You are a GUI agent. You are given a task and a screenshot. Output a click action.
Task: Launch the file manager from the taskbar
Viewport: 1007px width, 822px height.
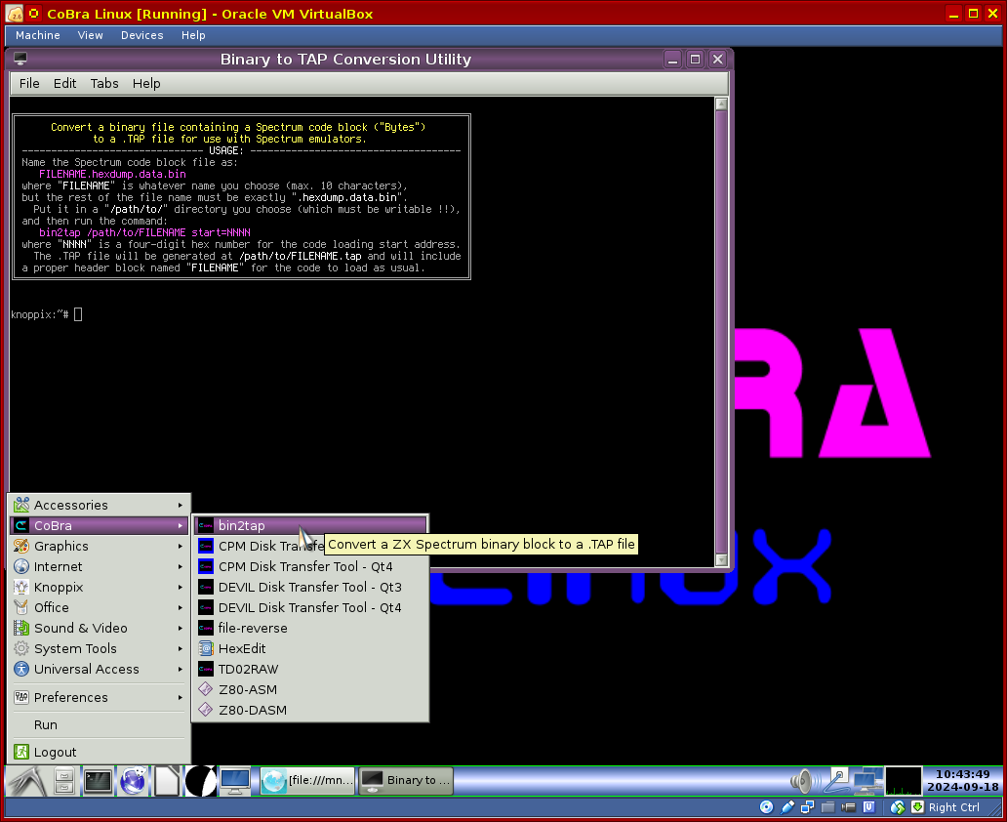64,781
